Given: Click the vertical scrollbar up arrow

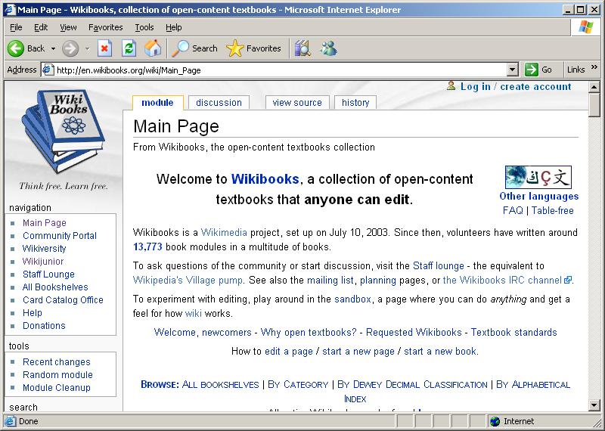Looking at the screenshot, I should pos(594,87).
